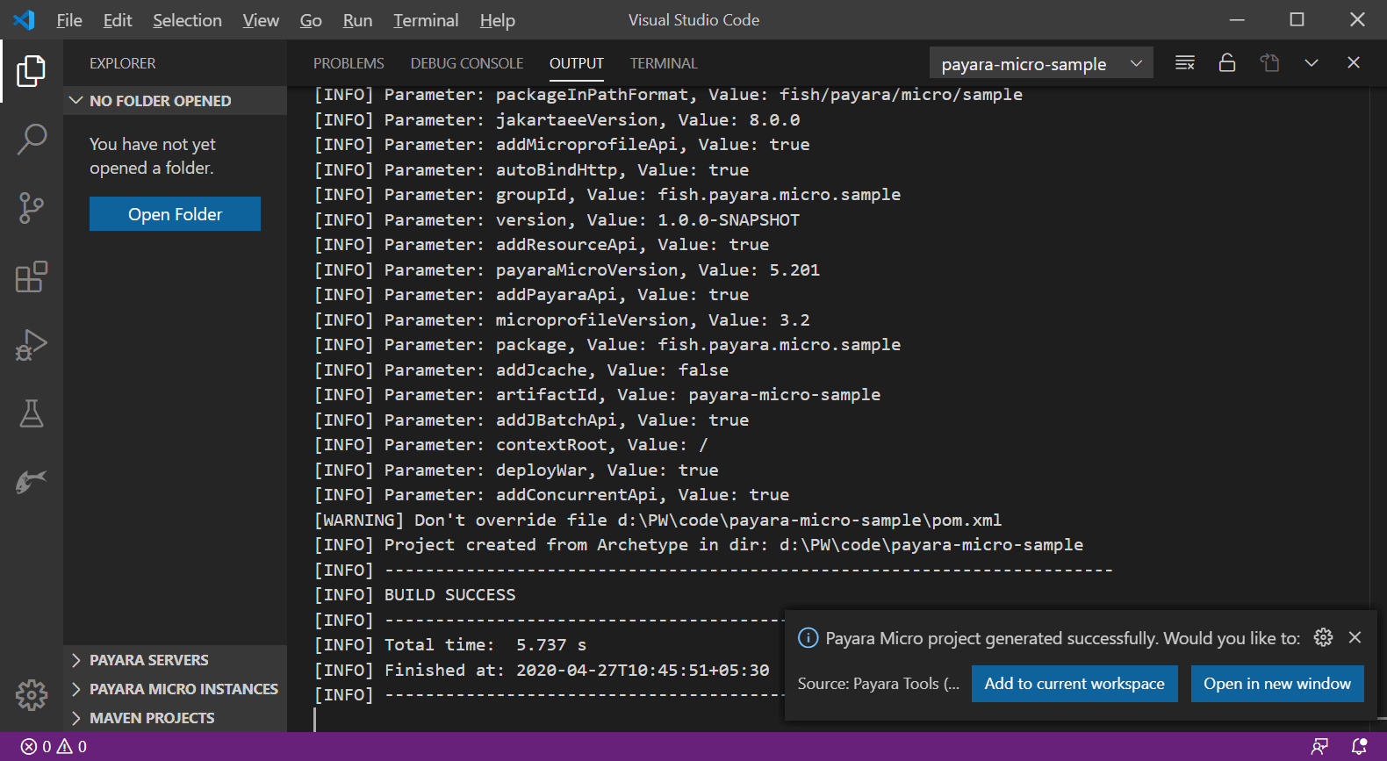Click the microprofileVersion 3.2 line
The width and height of the screenshot is (1387, 761).
point(562,320)
